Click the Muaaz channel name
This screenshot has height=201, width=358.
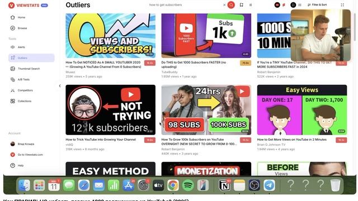[70, 72]
